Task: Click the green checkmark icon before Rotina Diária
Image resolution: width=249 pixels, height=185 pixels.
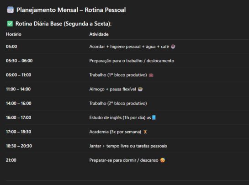Action: click(x=10, y=24)
